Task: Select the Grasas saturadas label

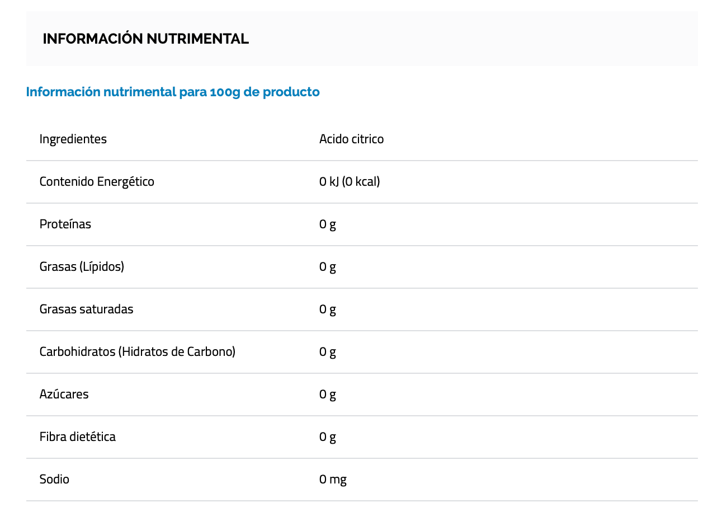Action: 86,309
